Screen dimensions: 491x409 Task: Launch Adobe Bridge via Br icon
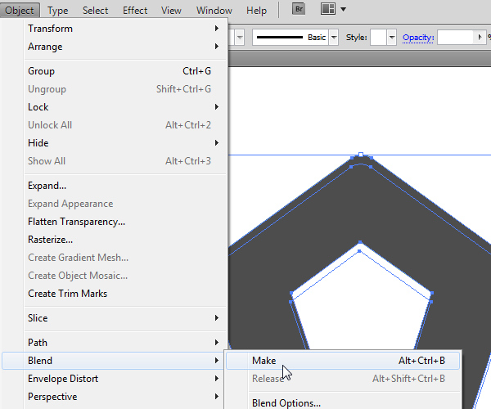(x=299, y=9)
